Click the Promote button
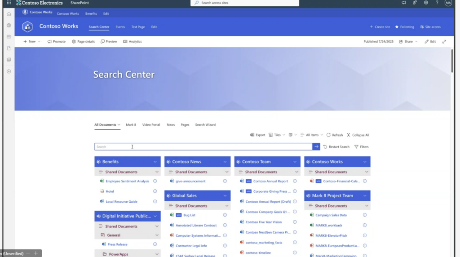460x257 pixels. pyautogui.click(x=56, y=42)
